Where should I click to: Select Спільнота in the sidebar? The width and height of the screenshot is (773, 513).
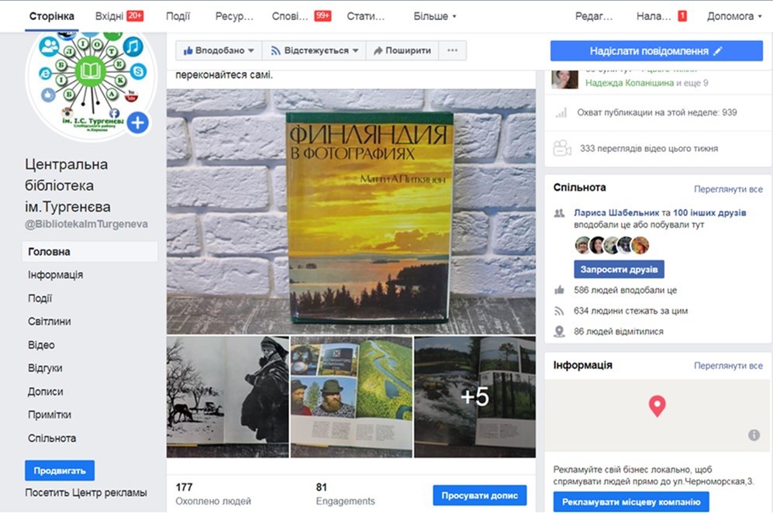[52, 438]
